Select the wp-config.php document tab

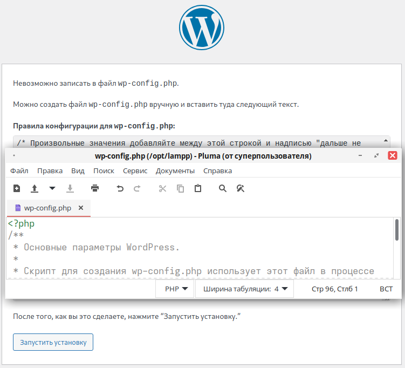pos(49,208)
